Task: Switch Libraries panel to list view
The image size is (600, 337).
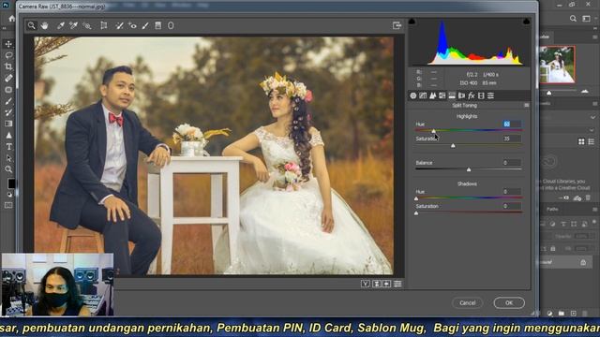Action: coord(592,141)
